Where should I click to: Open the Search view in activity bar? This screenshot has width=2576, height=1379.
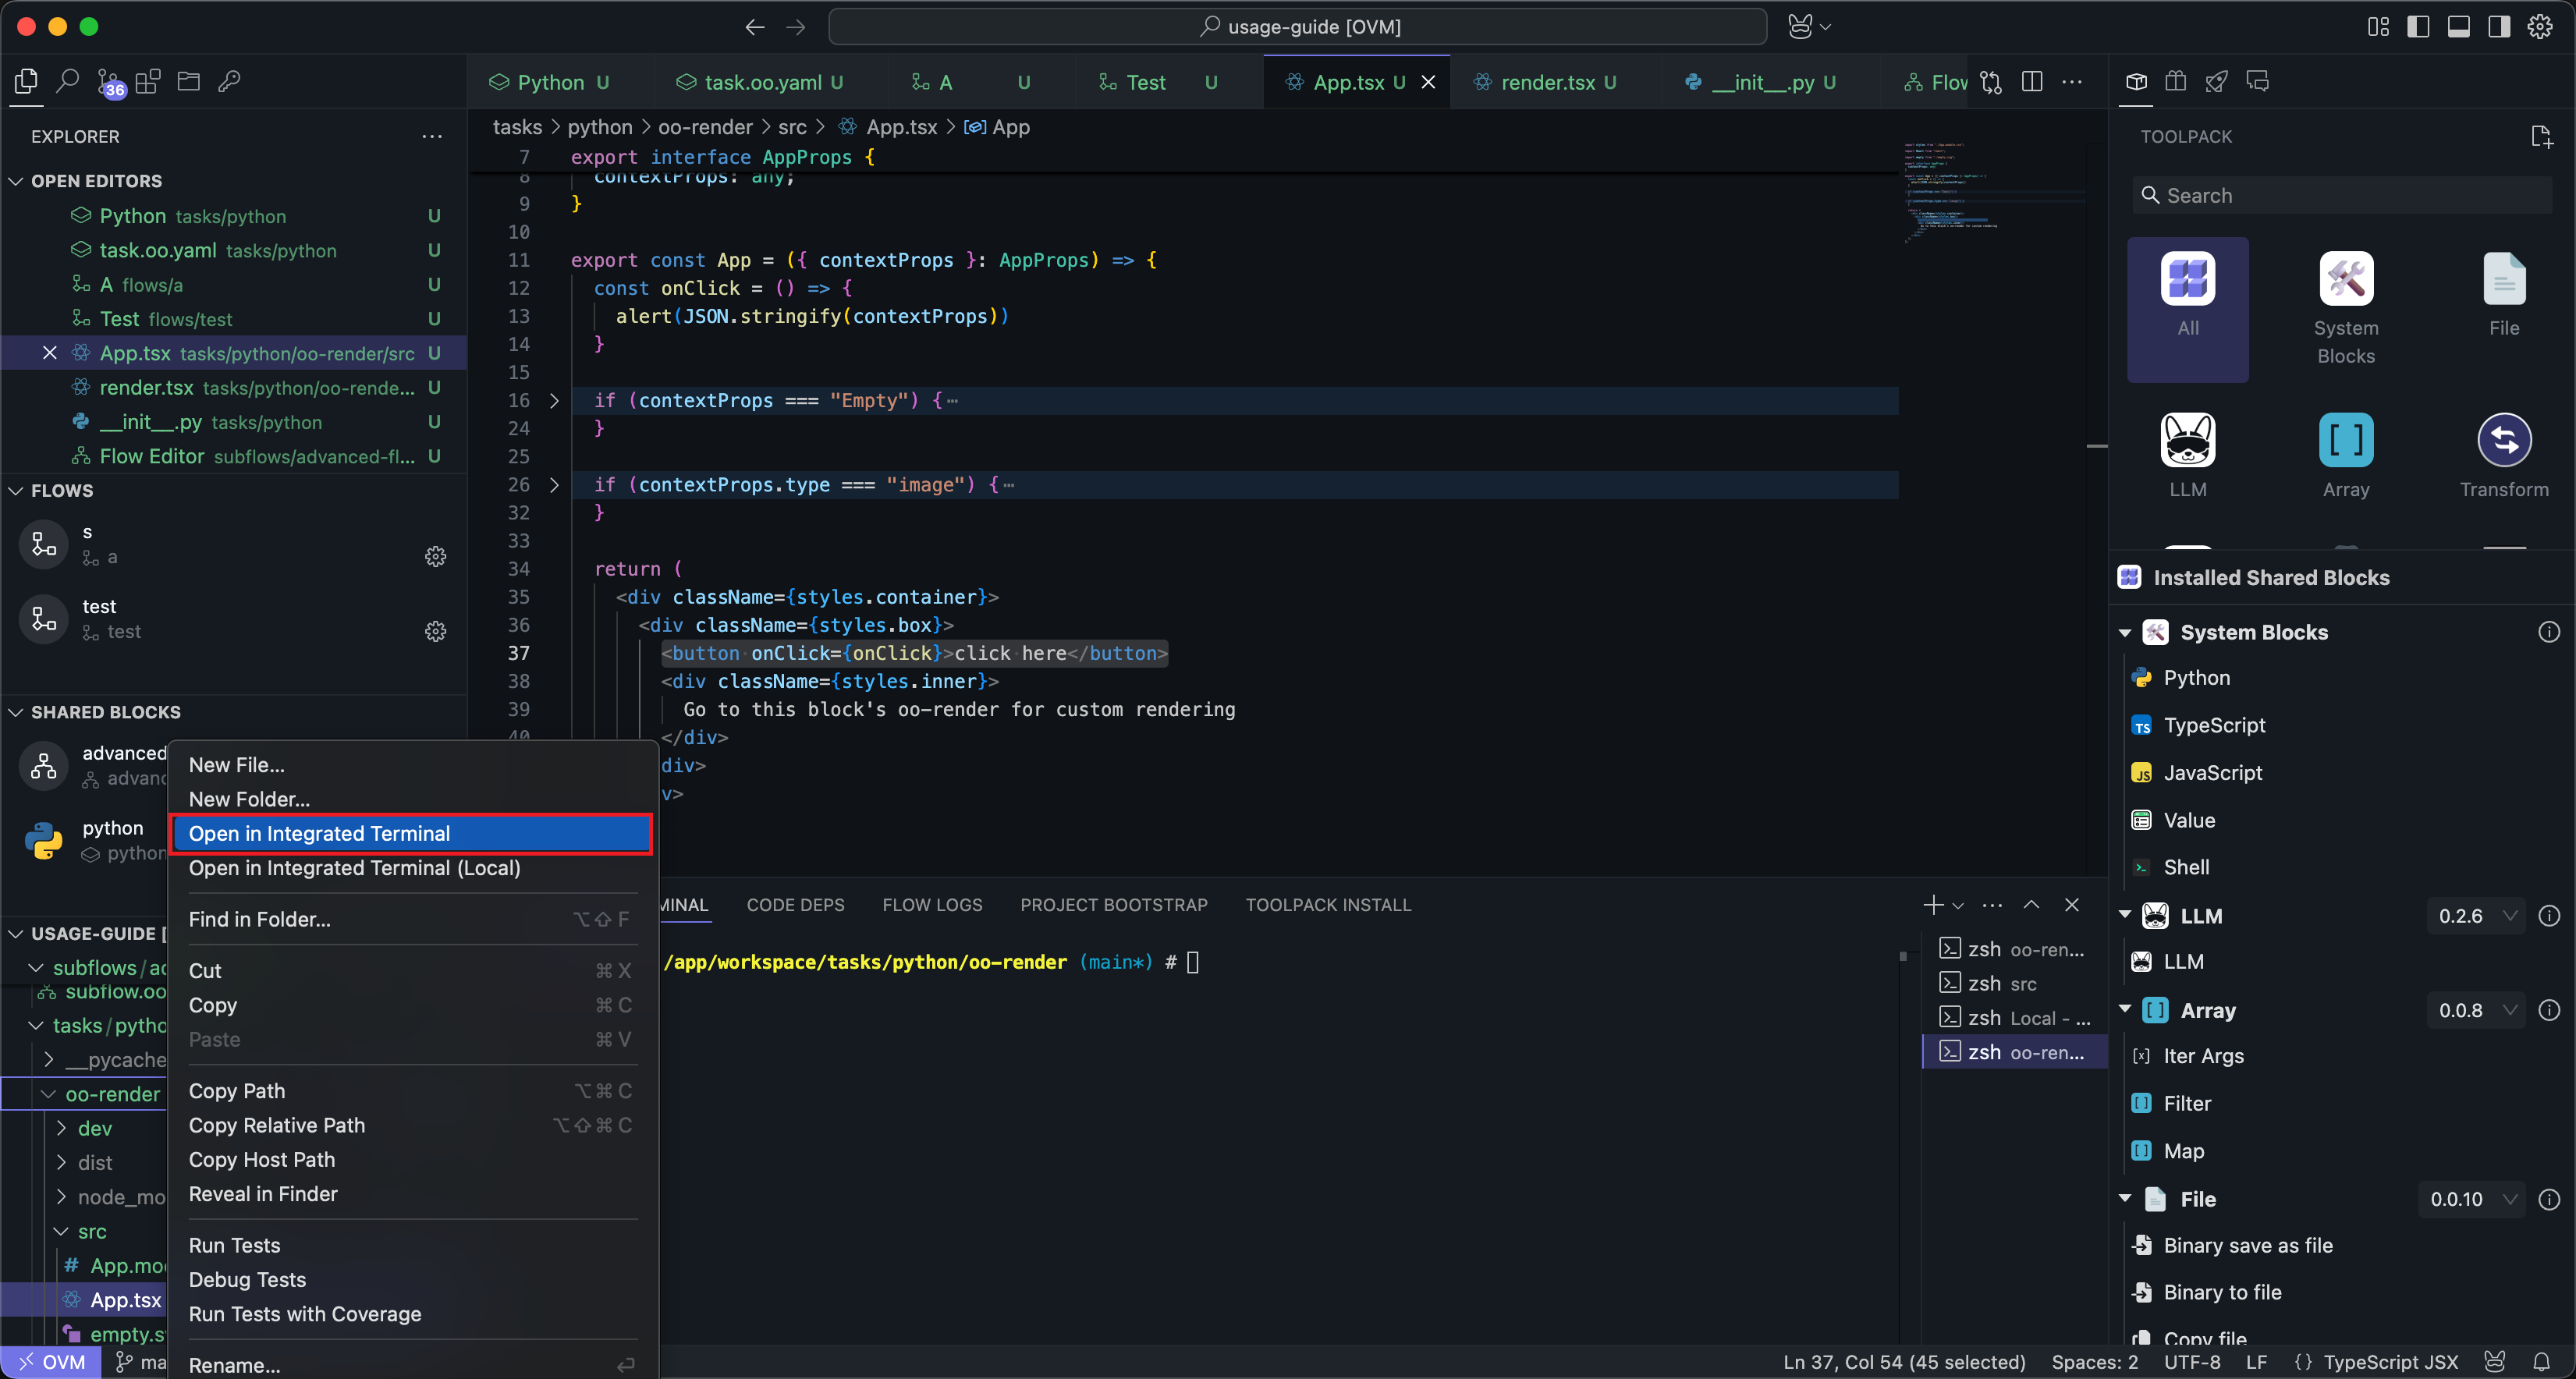tap(68, 82)
